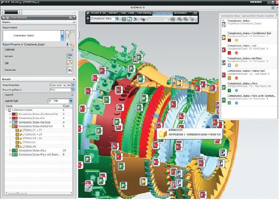The image size is (279, 200).
Task: Switch to the Assemblies tab
Action: (x=180, y=13)
